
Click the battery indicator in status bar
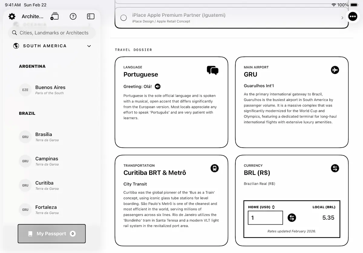coord(354,5)
